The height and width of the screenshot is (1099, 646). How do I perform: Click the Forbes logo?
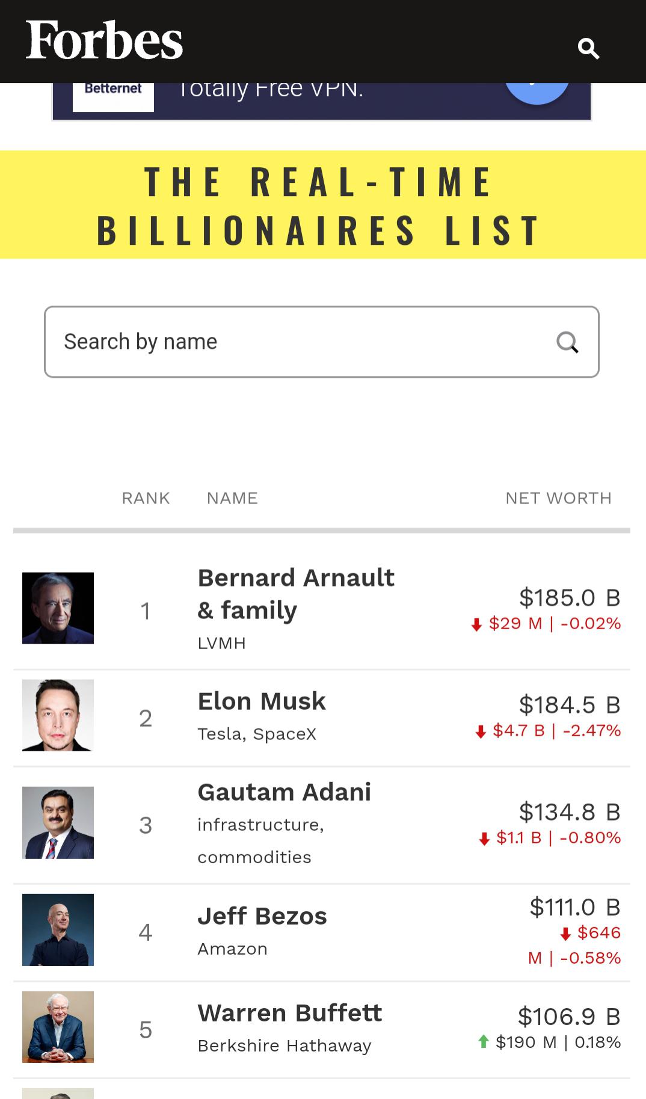(104, 40)
